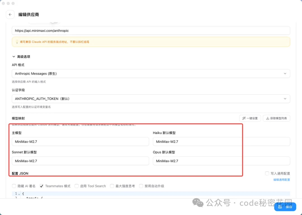Open the API 格式 dropdown
The image size is (302, 215).
[151, 74]
